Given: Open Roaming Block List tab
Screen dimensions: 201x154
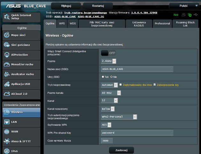Looking at the screenshot, I should tap(185, 24).
